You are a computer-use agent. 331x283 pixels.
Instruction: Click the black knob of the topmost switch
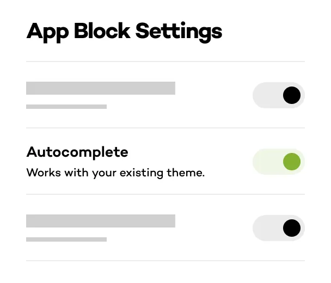tap(292, 95)
